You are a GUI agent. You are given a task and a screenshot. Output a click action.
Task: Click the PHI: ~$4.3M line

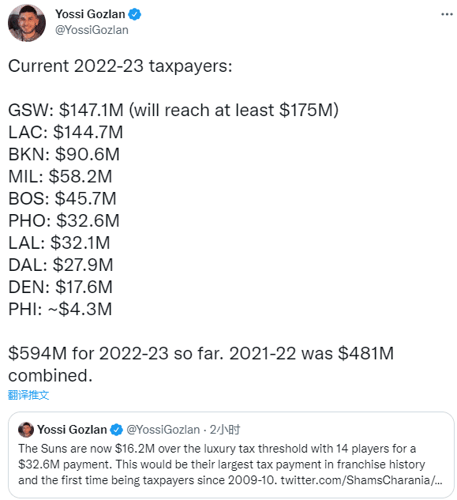(60, 309)
